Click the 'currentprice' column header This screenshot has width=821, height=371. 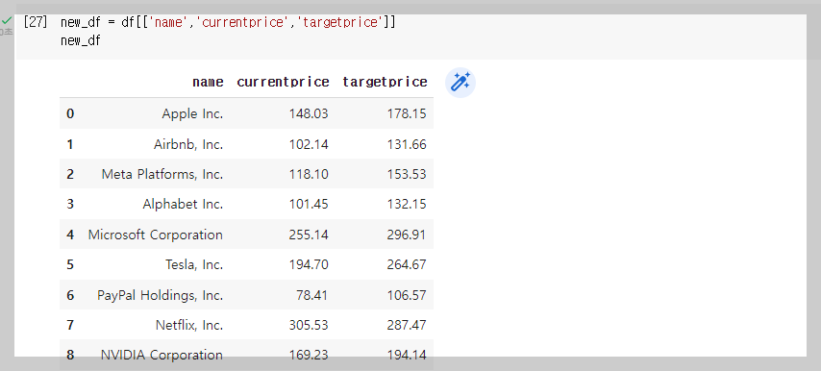click(x=283, y=82)
